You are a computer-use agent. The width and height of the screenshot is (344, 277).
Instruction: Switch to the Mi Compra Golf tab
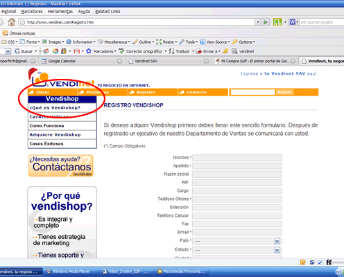tap(255, 61)
